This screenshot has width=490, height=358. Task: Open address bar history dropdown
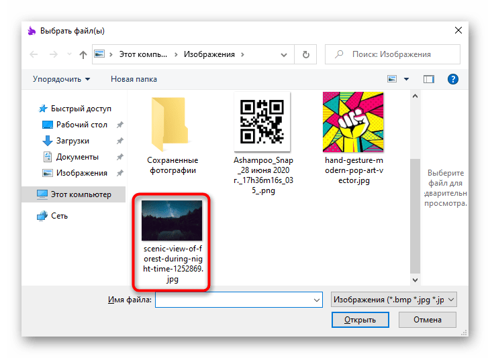point(284,55)
